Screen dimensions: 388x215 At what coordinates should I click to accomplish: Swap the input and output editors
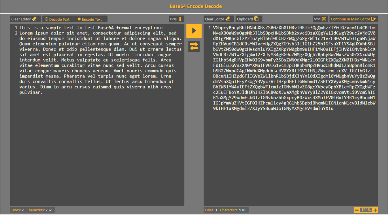(x=194, y=46)
